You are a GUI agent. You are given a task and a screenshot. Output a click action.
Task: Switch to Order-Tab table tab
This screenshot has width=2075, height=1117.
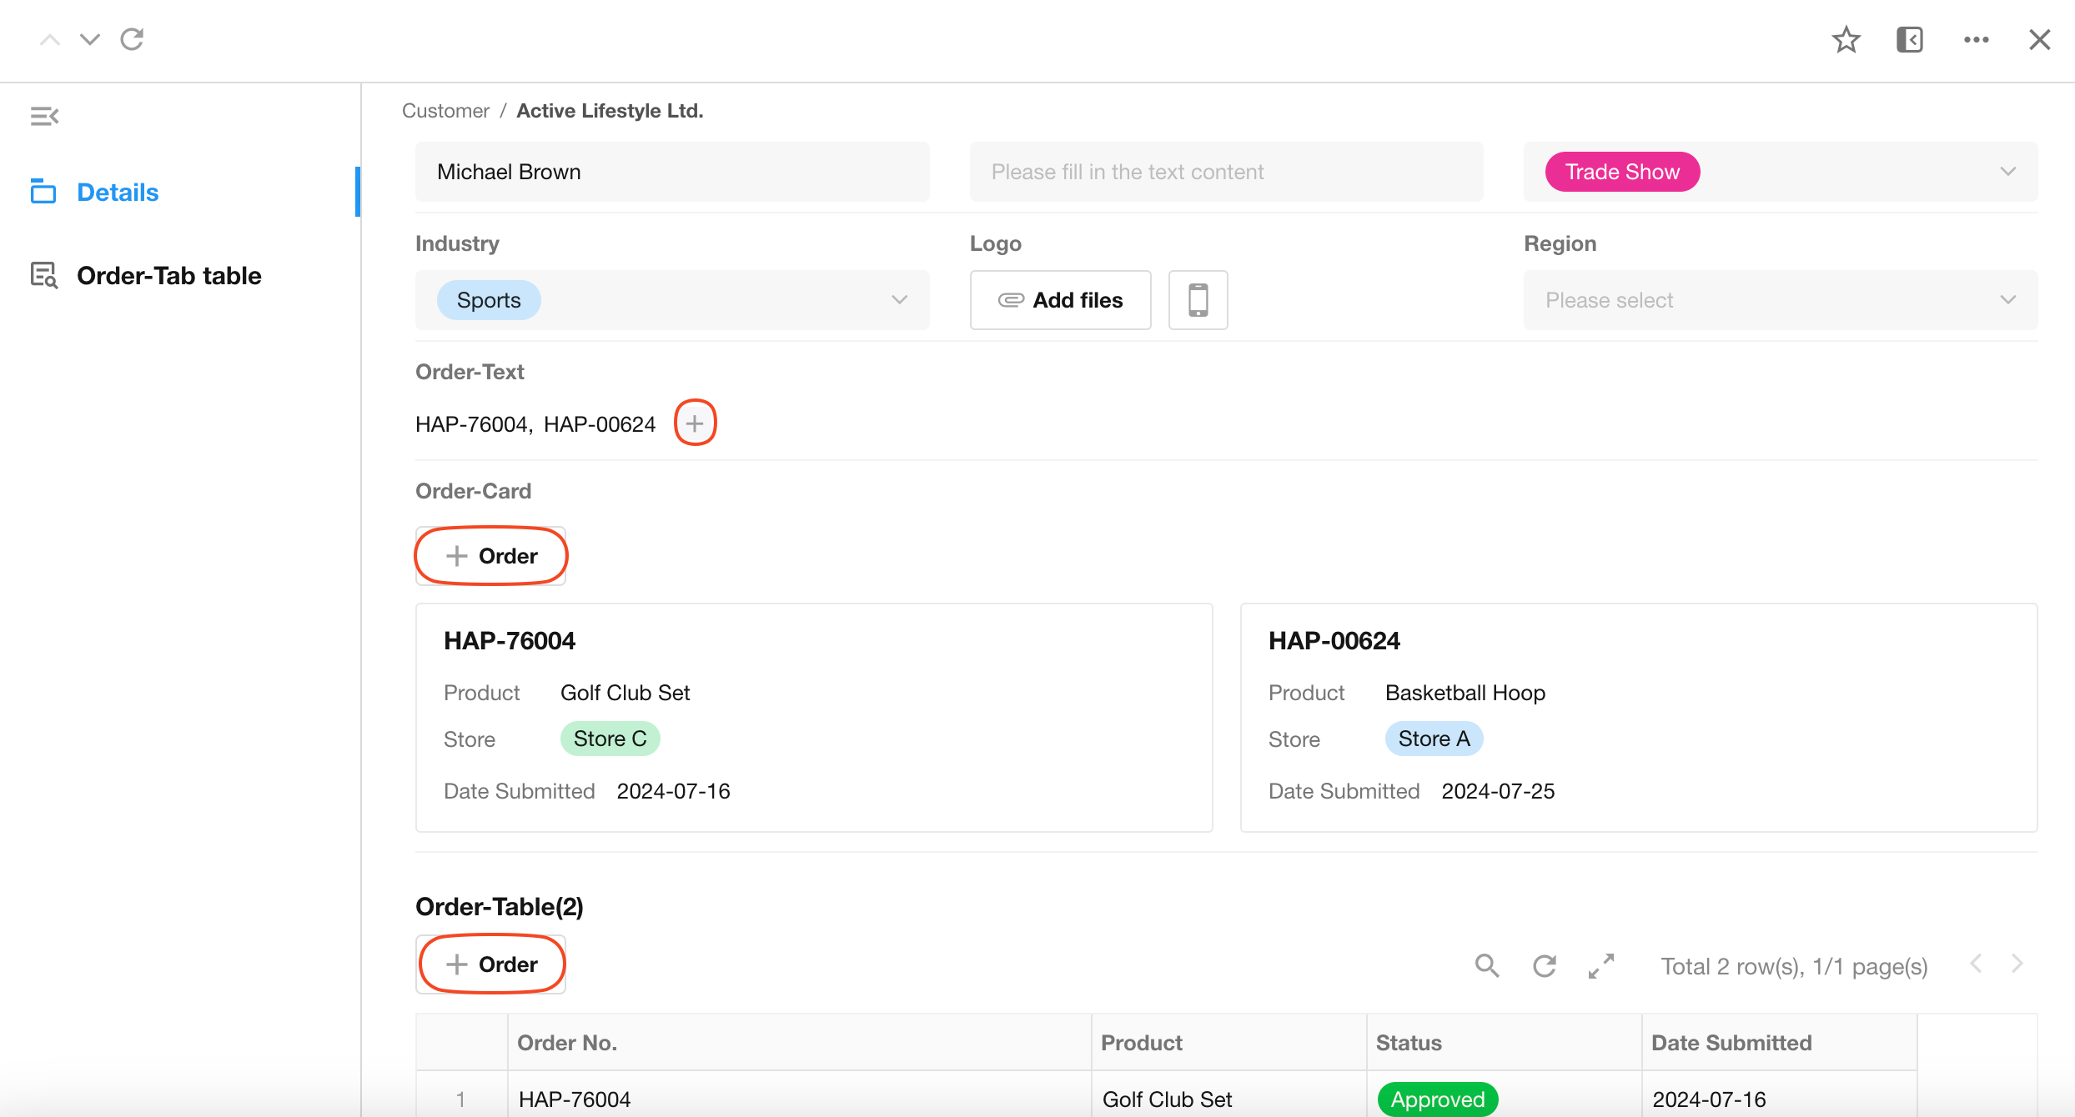[x=168, y=276]
